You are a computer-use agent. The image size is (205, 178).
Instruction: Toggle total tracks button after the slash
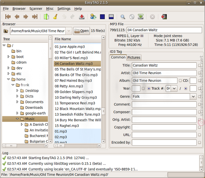pos(185,88)
